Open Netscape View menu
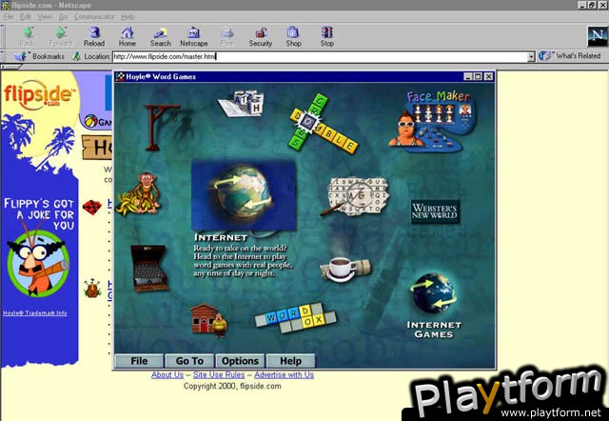Viewport: 609px width, 421px height. click(x=45, y=17)
